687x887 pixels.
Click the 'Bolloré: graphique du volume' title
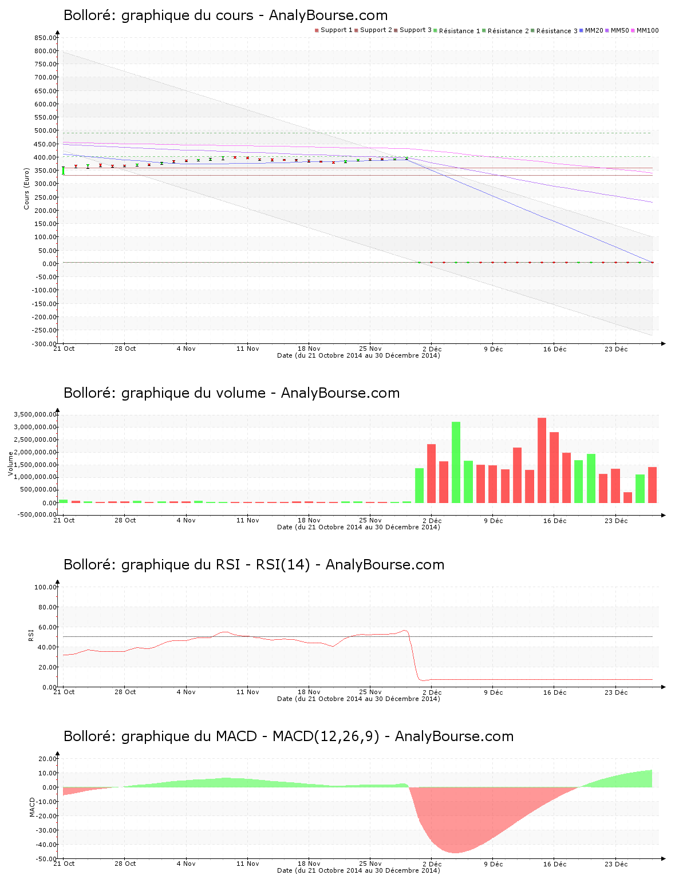(231, 393)
